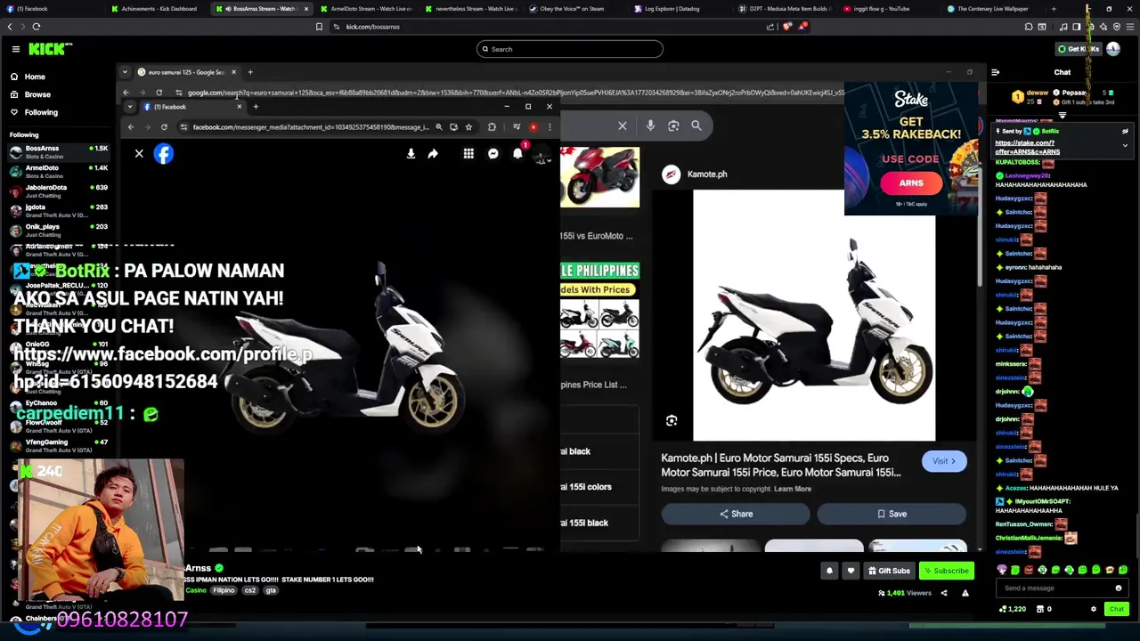
Task: Click the green Subscribe button
Action: 946,571
